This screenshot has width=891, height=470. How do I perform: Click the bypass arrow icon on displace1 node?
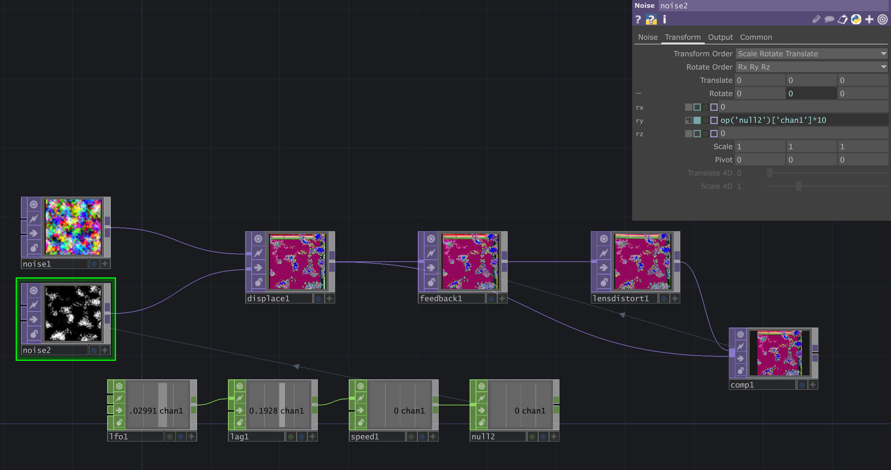point(258,268)
